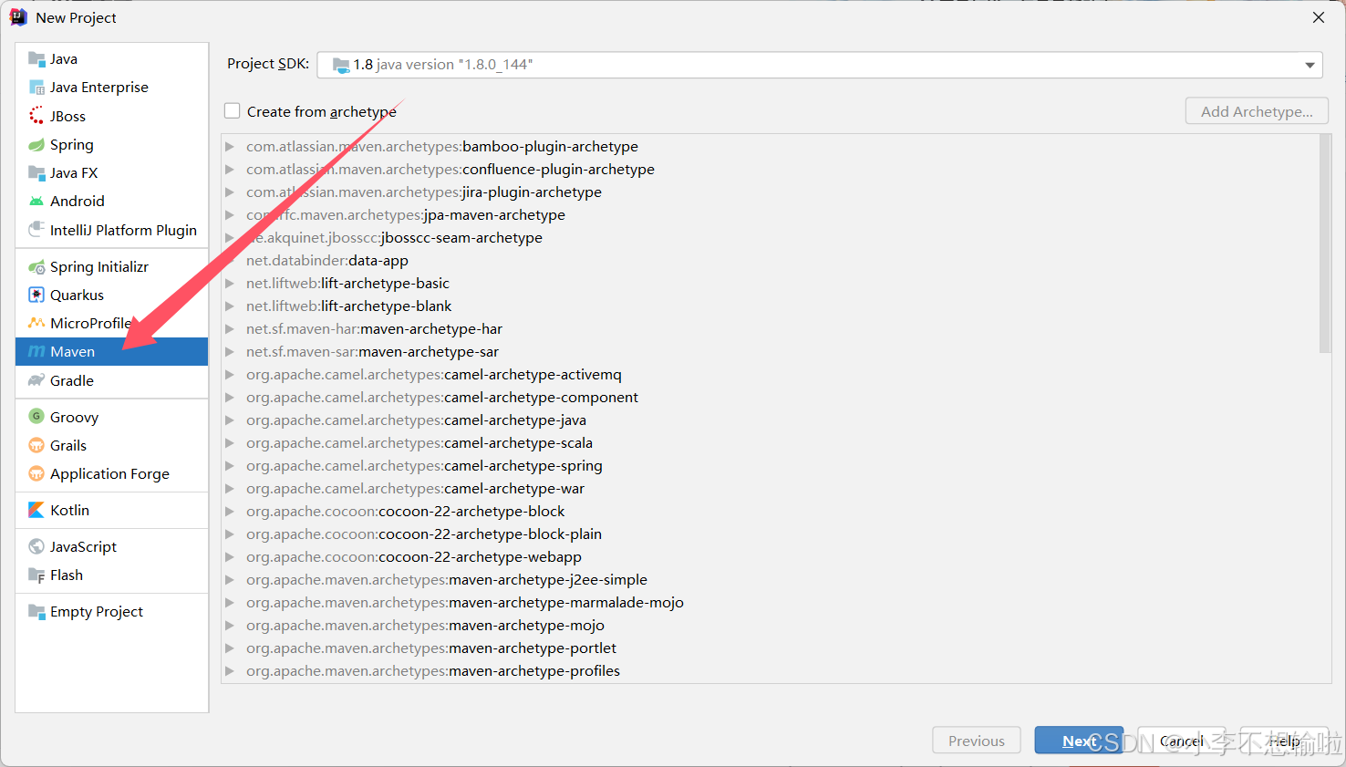This screenshot has width=1346, height=767.
Task: Expand the confluence-plugin-archetype node
Action: 230,169
